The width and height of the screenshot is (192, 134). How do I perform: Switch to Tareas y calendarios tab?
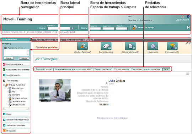point(103,69)
